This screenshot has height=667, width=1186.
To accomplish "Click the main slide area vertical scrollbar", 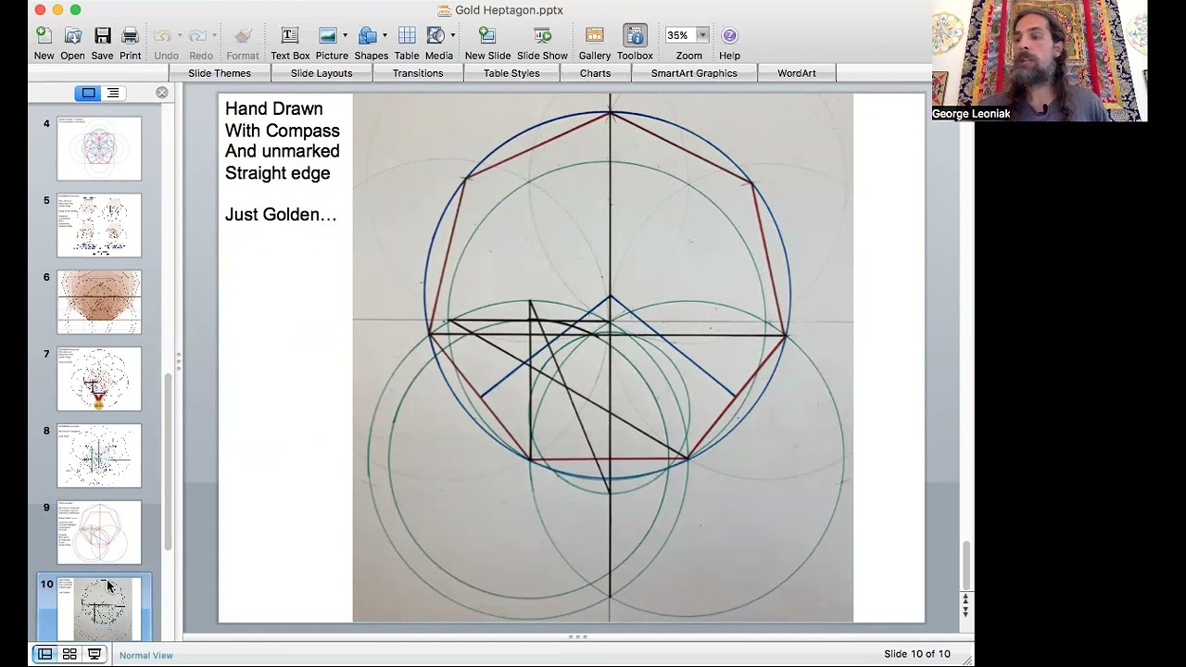I will tap(965, 565).
